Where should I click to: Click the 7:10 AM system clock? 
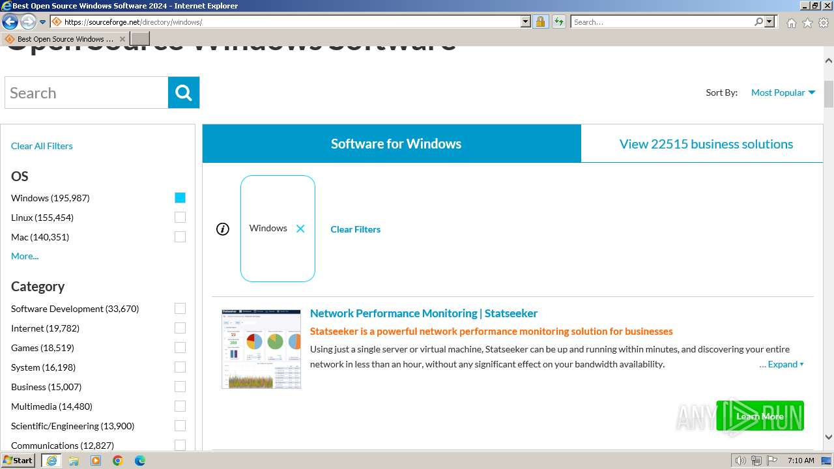[801, 461]
